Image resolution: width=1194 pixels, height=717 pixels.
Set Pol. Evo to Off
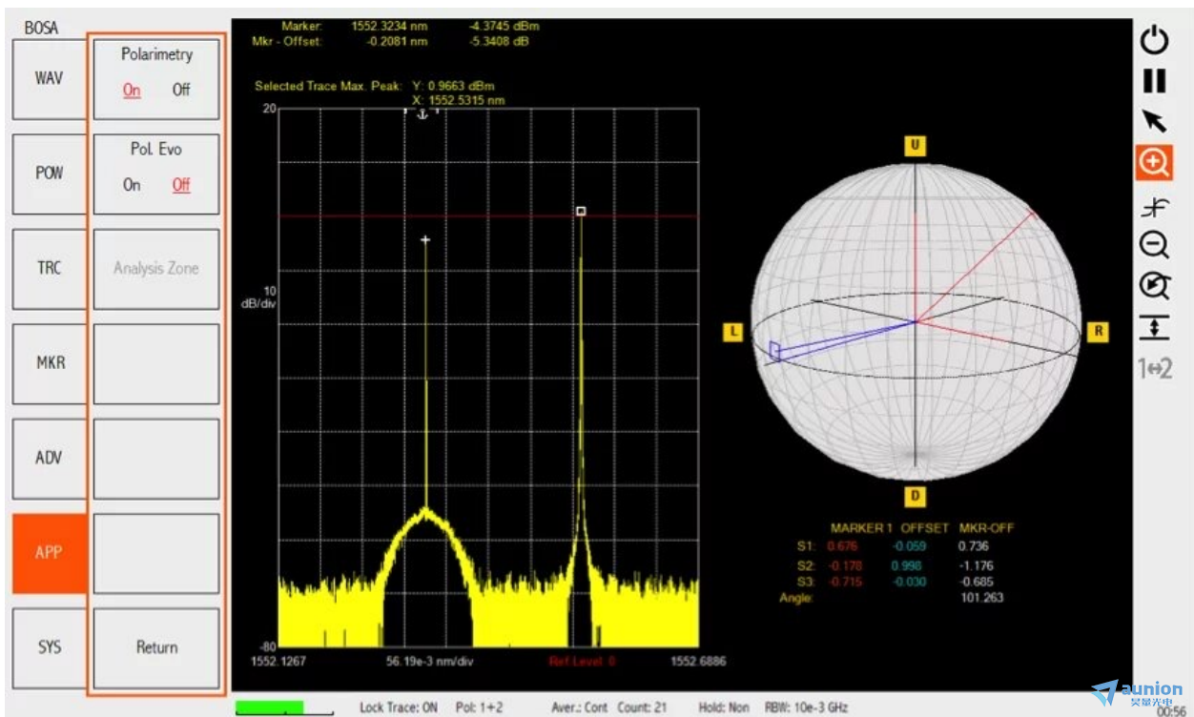coord(180,185)
